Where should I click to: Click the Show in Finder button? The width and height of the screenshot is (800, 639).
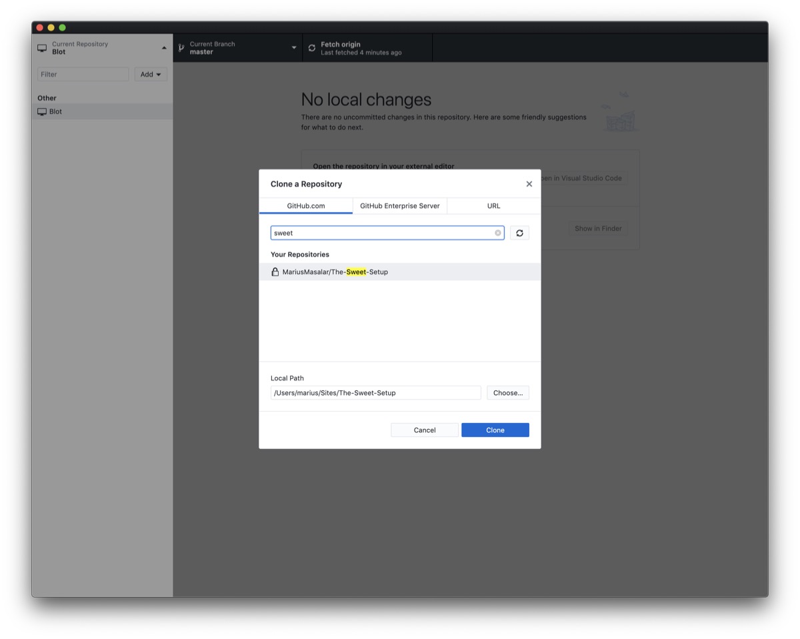tap(598, 228)
